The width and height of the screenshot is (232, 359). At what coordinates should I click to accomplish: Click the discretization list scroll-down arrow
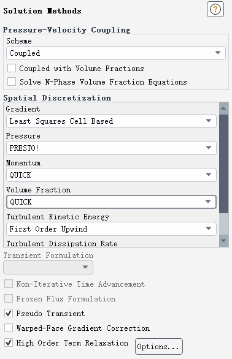[x=224, y=241]
